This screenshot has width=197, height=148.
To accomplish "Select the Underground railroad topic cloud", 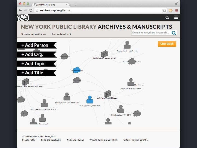I will pyautogui.click(x=65, y=56).
